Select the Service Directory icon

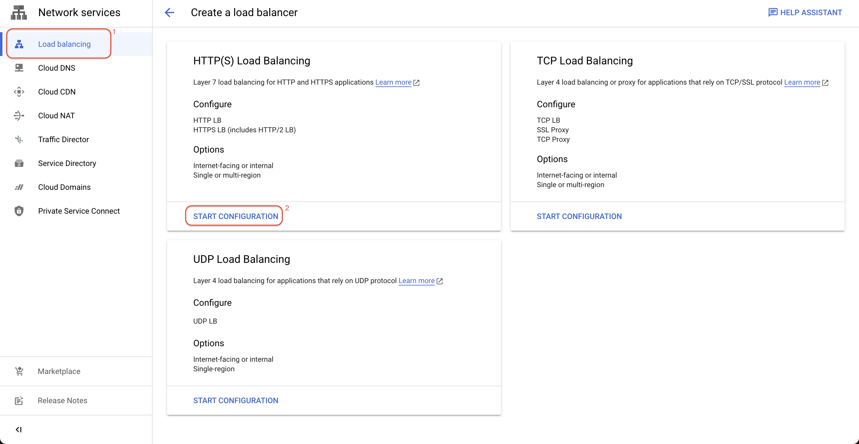pyautogui.click(x=19, y=163)
